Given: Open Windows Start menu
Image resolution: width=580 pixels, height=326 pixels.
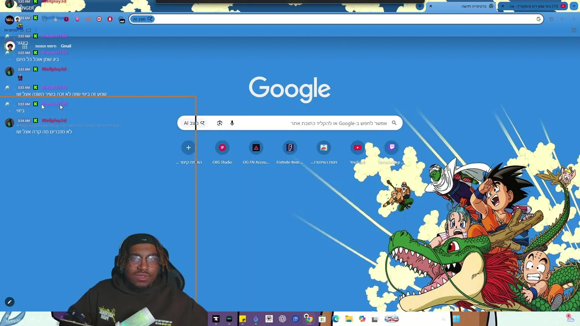Looking at the screenshot, I should pyautogui.click(x=456, y=319).
